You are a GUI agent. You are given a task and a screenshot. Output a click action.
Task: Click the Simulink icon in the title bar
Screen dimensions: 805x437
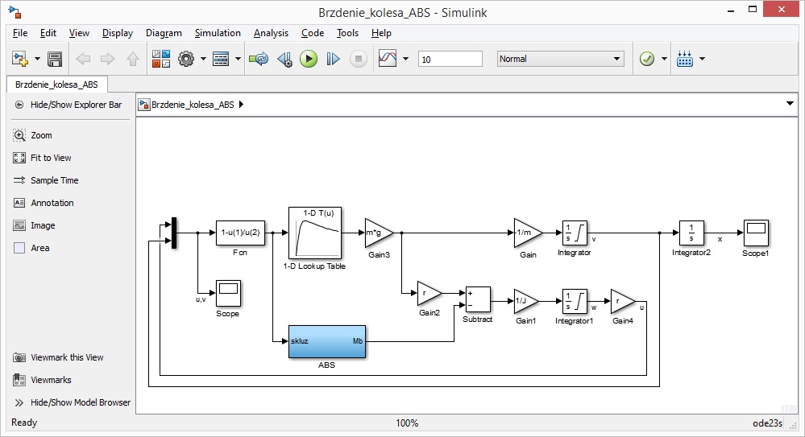(15, 12)
